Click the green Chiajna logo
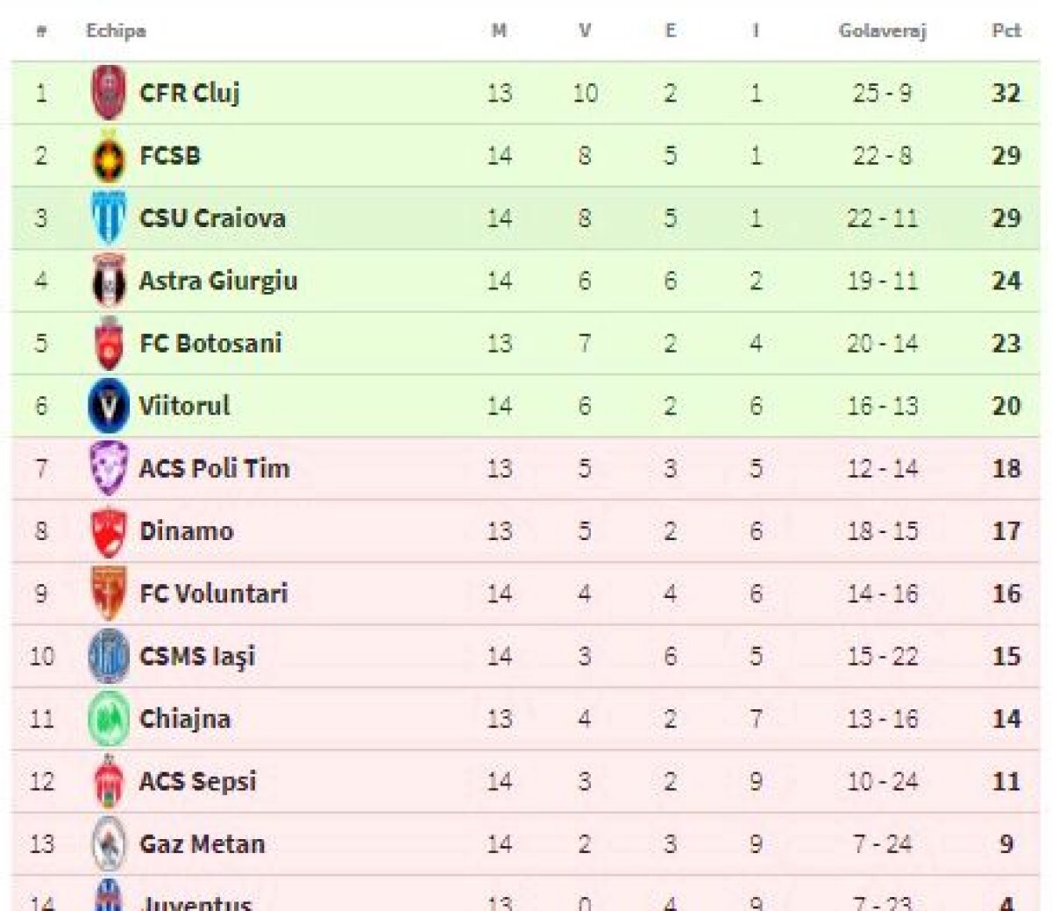 click(x=109, y=719)
